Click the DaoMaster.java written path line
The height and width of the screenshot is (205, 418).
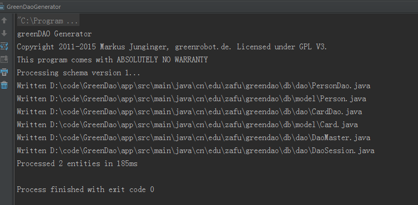tap(194, 138)
